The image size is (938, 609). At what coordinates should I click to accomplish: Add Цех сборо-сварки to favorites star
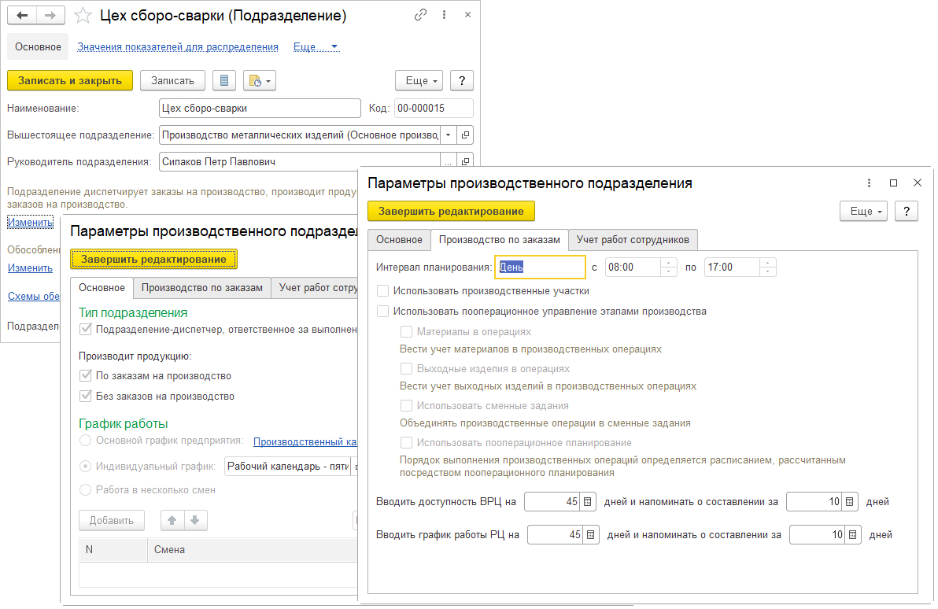click(x=83, y=16)
